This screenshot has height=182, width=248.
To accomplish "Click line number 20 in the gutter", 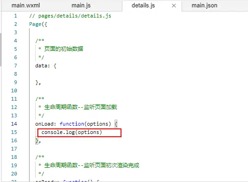I will (14, 174).
